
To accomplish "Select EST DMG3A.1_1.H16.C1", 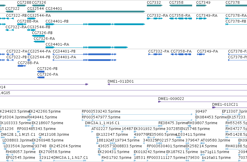I will click(124, 126).
